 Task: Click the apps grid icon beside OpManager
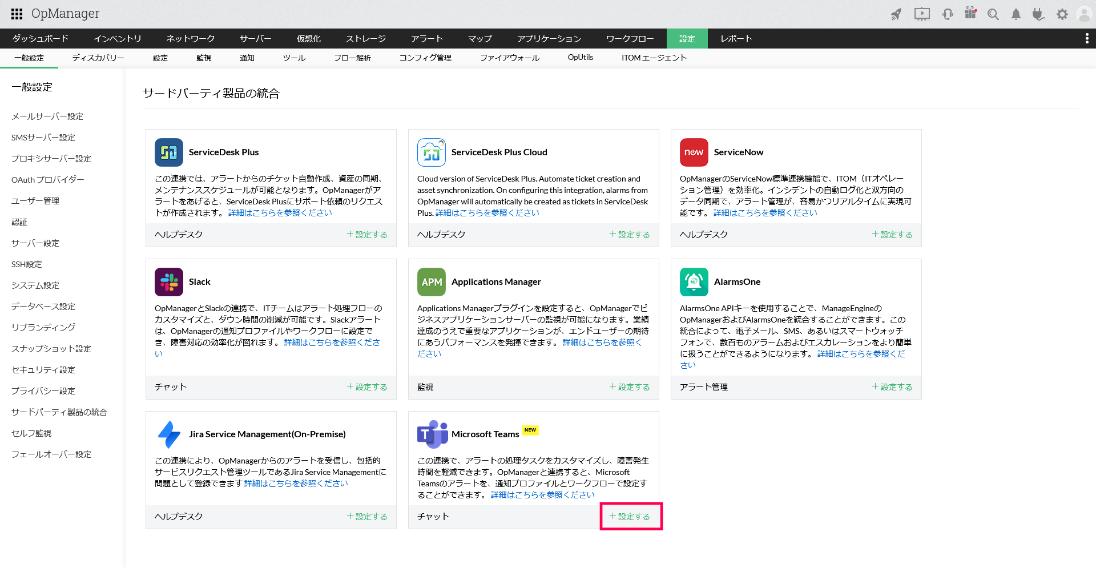click(17, 14)
